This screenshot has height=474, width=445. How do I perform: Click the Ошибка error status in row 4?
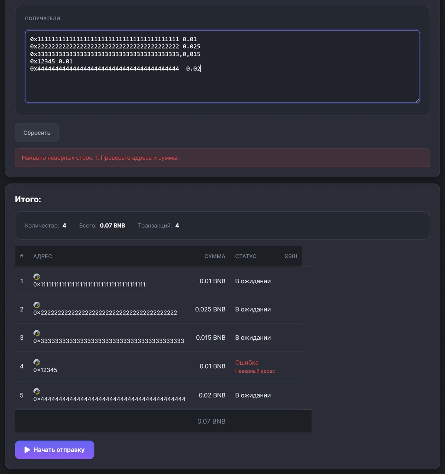pos(247,363)
